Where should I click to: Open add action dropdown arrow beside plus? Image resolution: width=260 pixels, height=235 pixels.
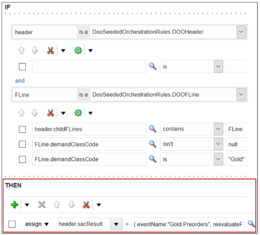click(27, 205)
